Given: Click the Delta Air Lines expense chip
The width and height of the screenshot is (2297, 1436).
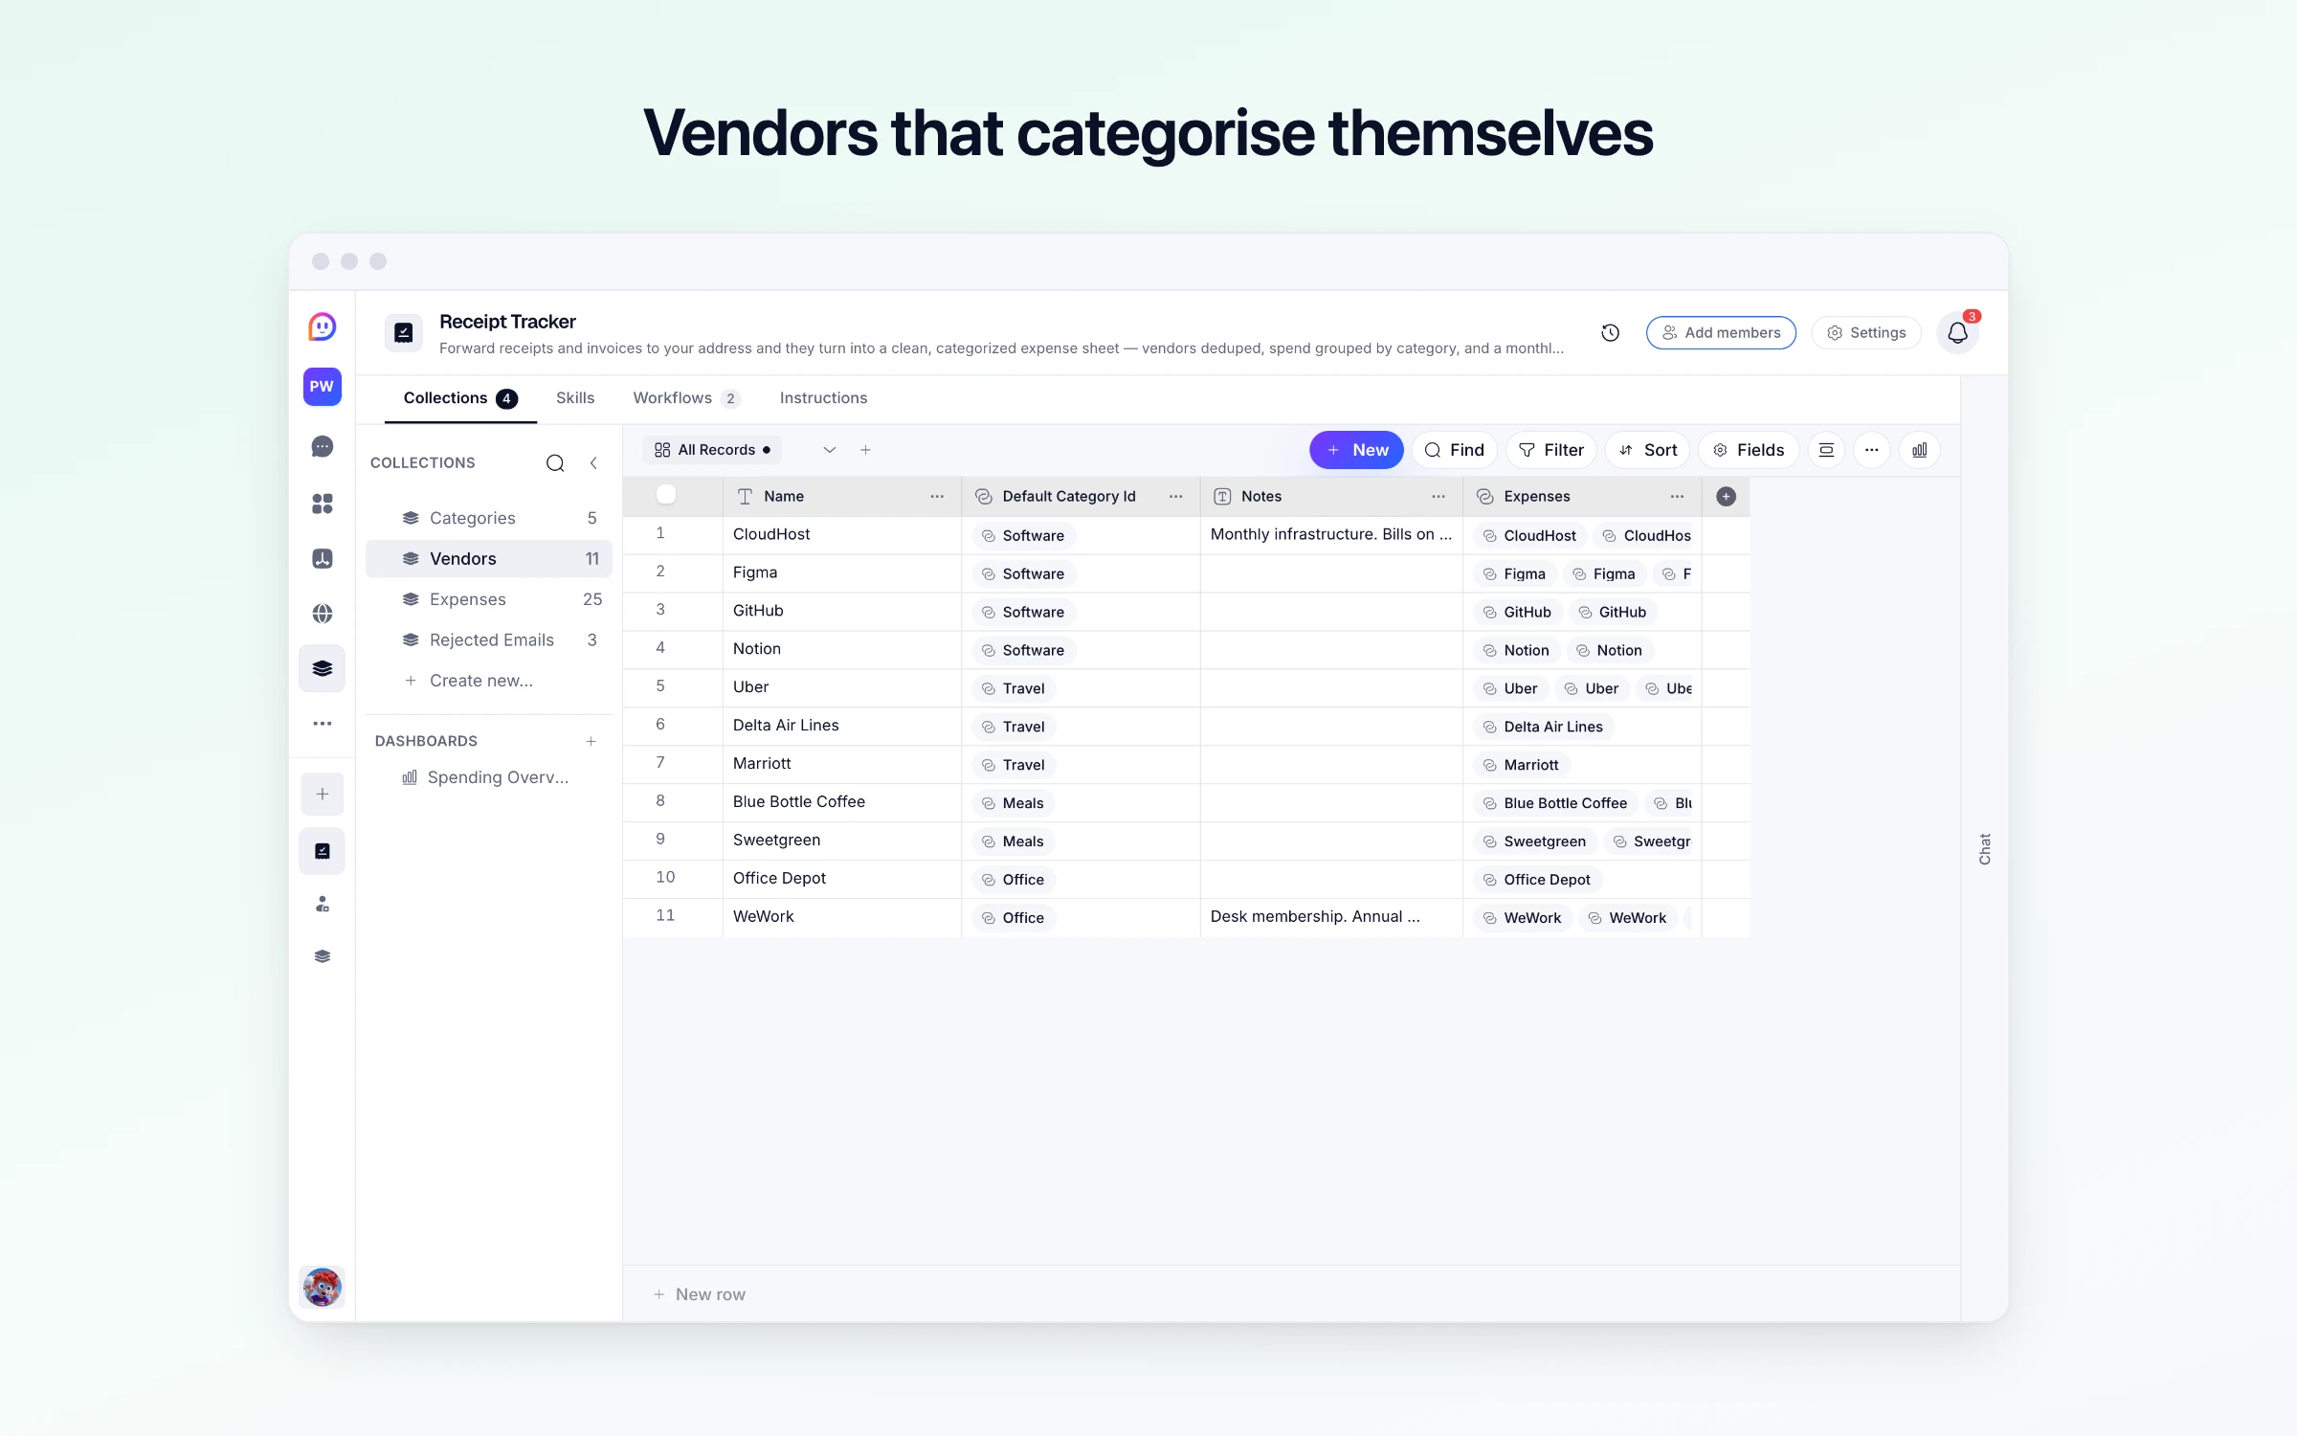Looking at the screenshot, I should coord(1544,728).
